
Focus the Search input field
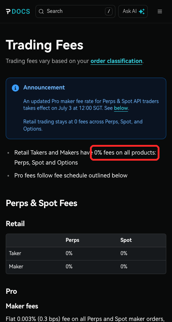(x=75, y=11)
